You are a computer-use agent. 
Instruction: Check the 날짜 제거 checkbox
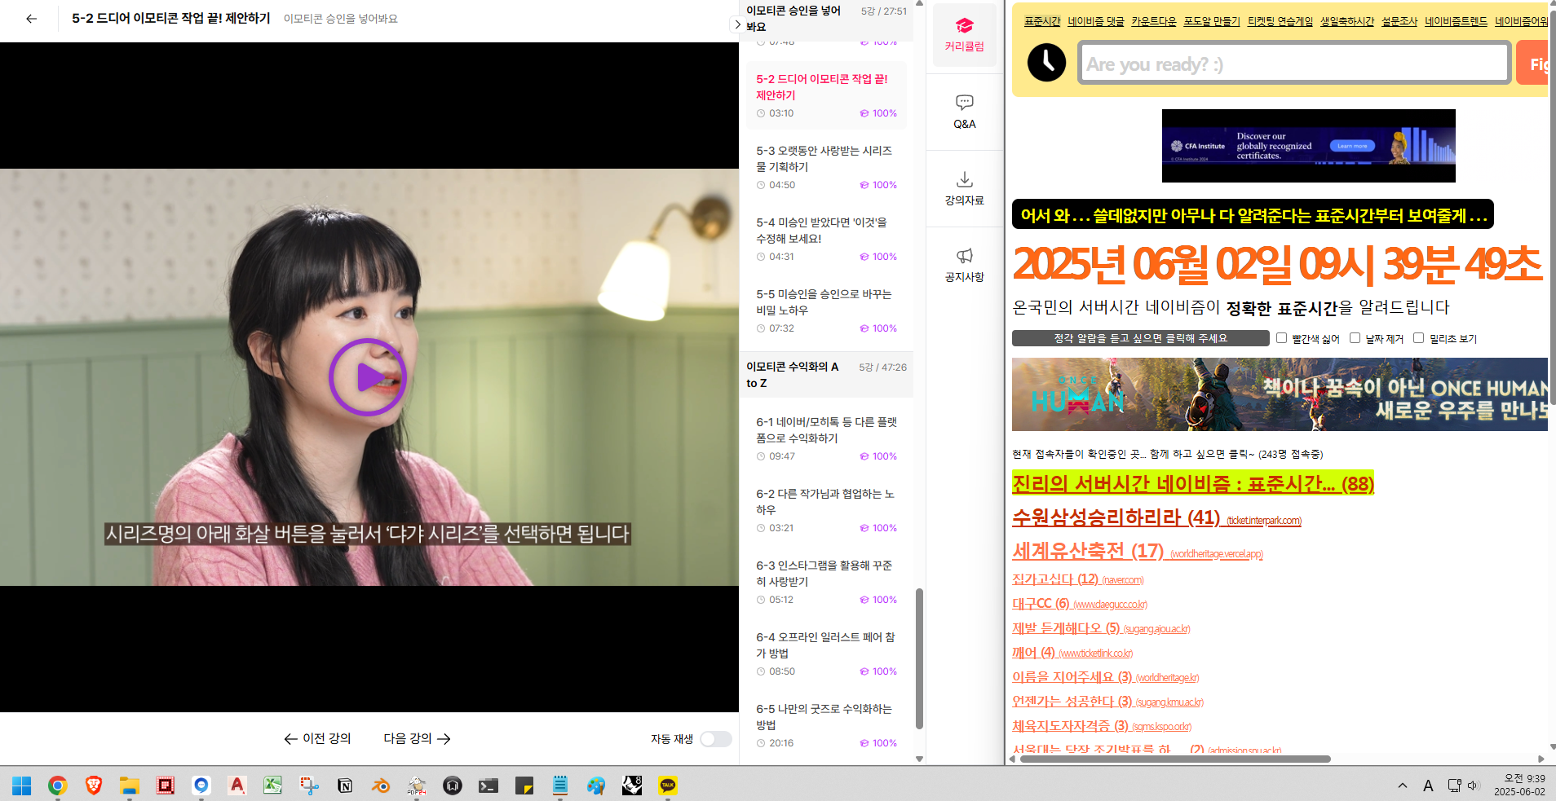coord(1355,338)
